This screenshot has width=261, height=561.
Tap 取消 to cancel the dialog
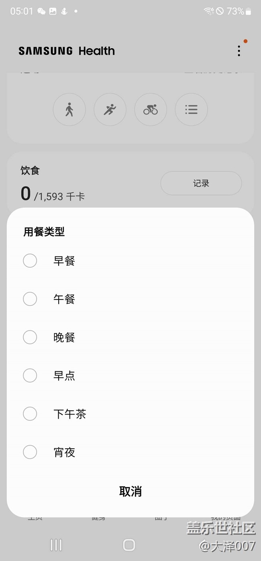pyautogui.click(x=130, y=491)
